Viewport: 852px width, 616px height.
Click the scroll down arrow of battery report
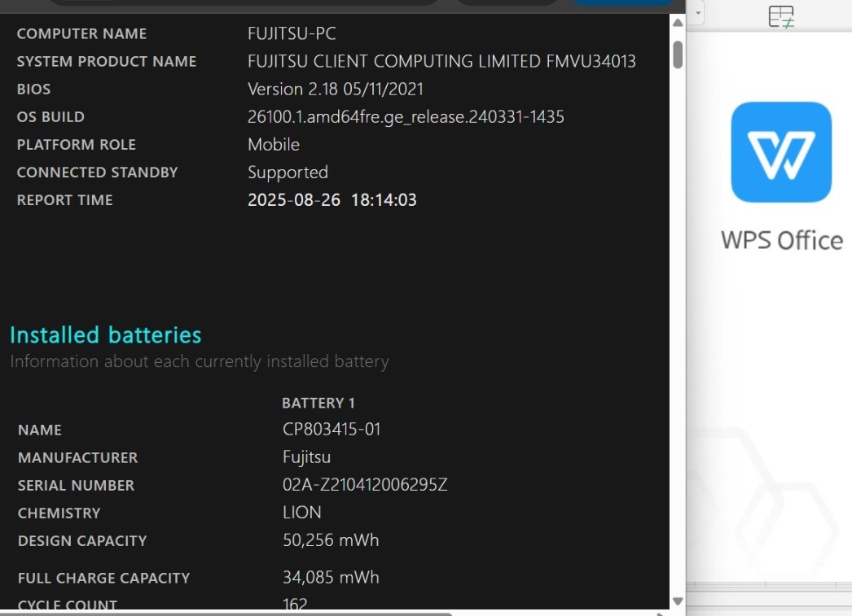[x=678, y=601]
